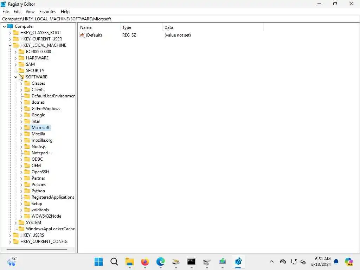This screenshot has width=360, height=270.
Task: Select the Setup key
Action: click(37, 204)
